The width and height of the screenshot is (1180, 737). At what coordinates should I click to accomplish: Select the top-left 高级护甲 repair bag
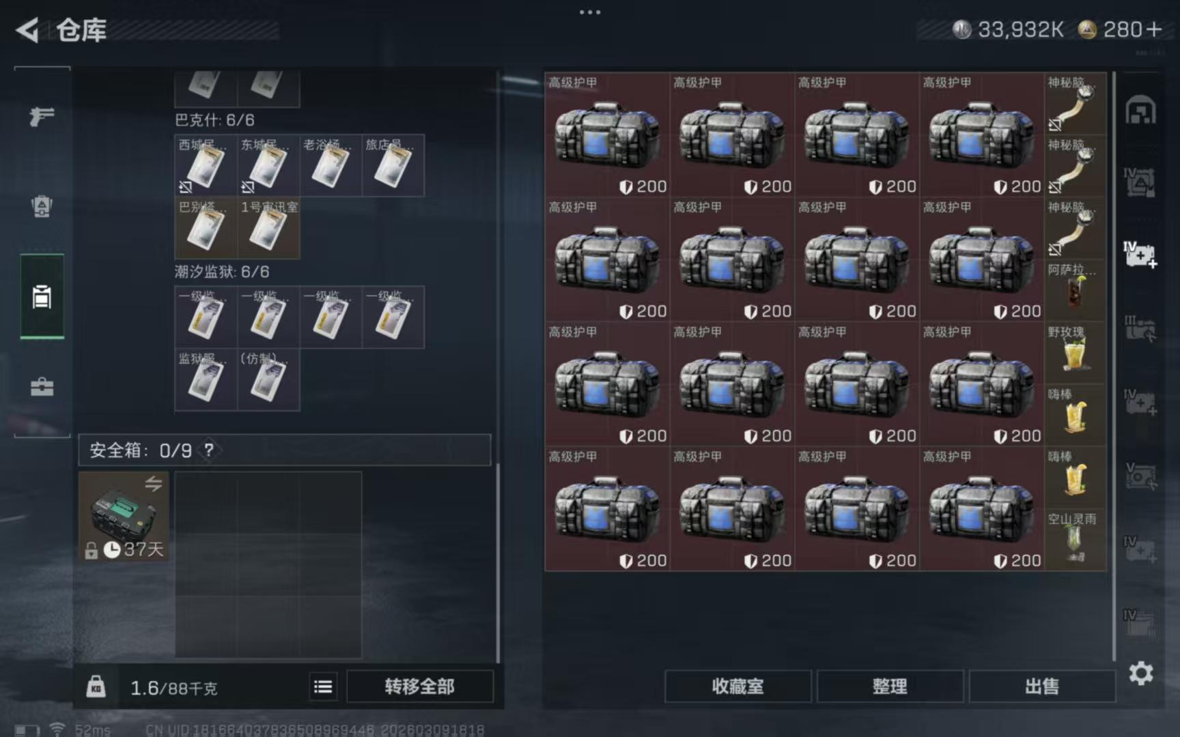click(x=607, y=134)
